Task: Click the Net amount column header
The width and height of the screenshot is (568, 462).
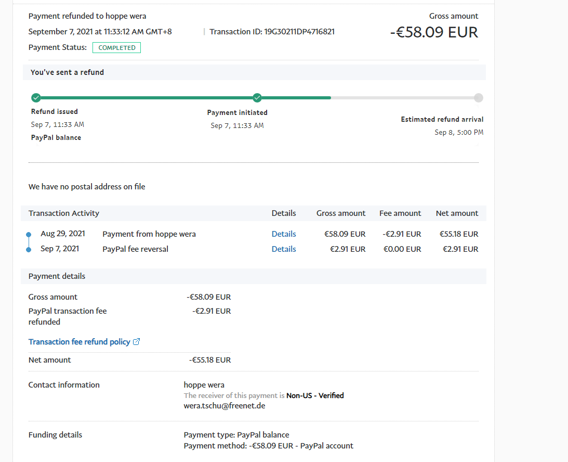Action: coord(457,213)
